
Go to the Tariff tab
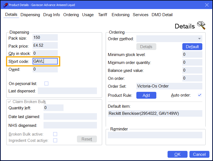coord(103,15)
